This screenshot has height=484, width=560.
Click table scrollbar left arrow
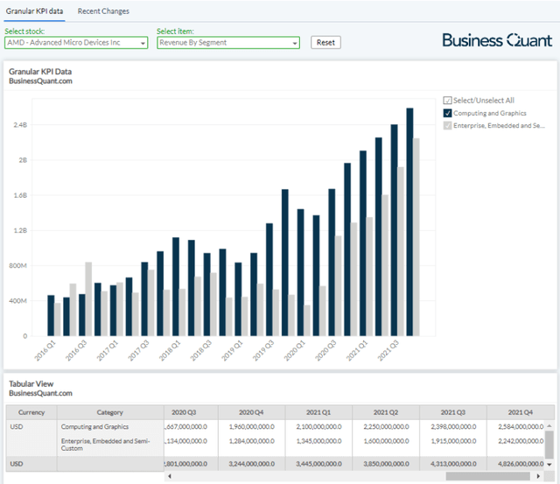coord(169,477)
